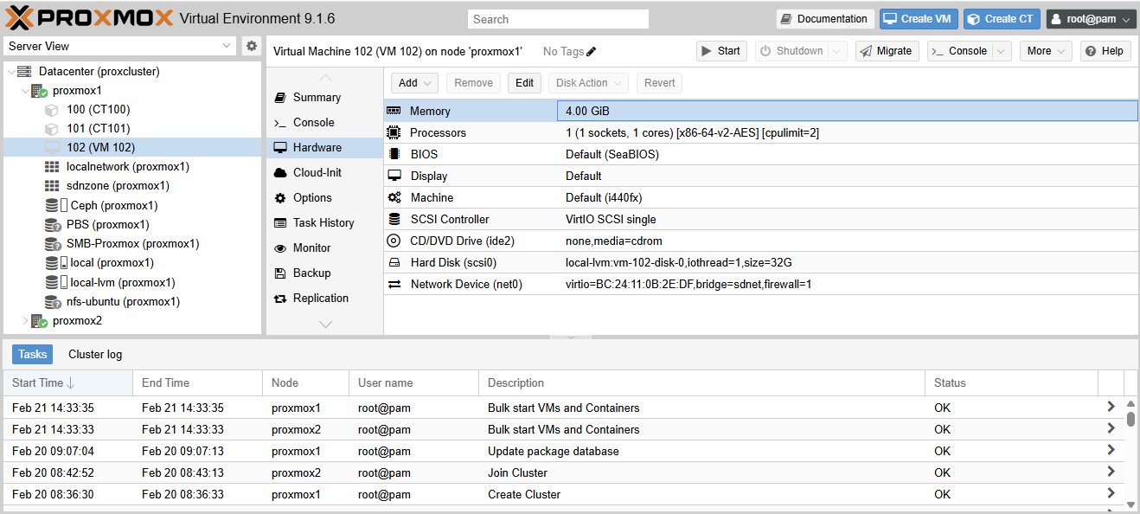Viewport: 1140px width, 514px height.
Task: Click the CD/DVD Drive disc icon
Action: coord(394,241)
